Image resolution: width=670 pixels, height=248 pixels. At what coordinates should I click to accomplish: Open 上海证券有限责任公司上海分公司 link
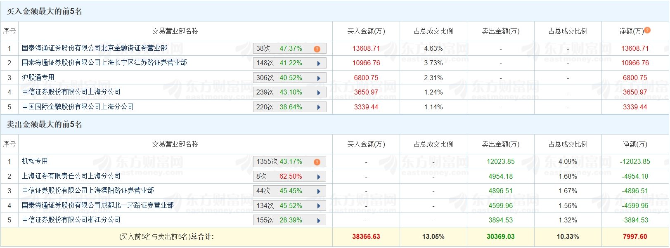pyautogui.click(x=71, y=176)
